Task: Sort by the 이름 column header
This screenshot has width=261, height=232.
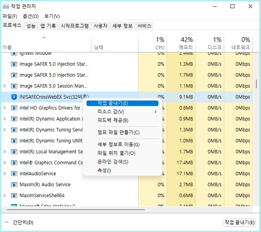Action: tap(46, 44)
